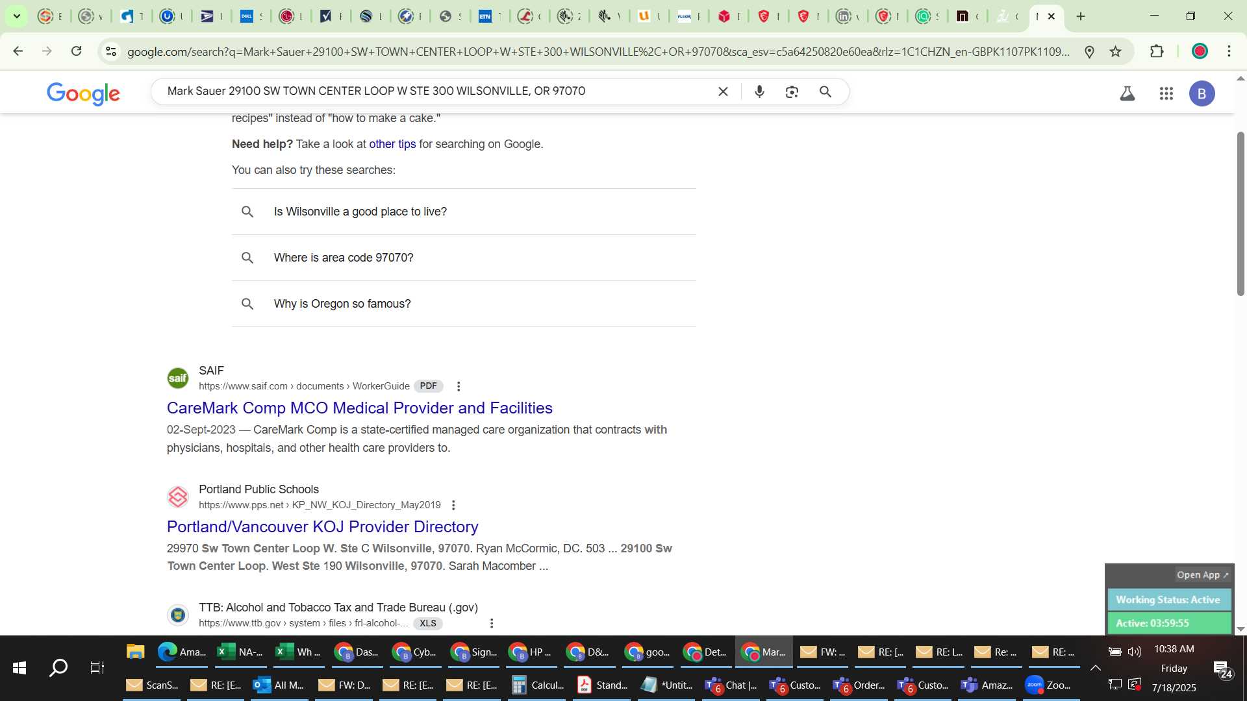Go to the Google logo homepage
This screenshot has width=1247, height=701.
point(83,93)
